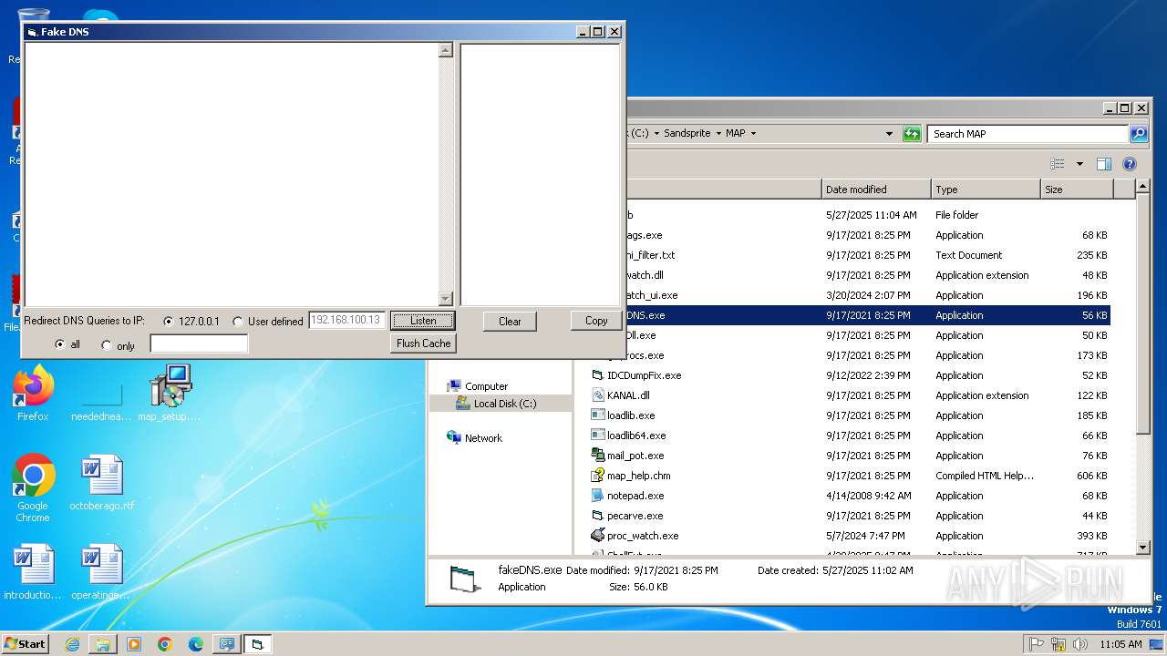1167x656 pixels.
Task: Click Explorer file list scrollbar up arrow
Action: (x=1143, y=188)
